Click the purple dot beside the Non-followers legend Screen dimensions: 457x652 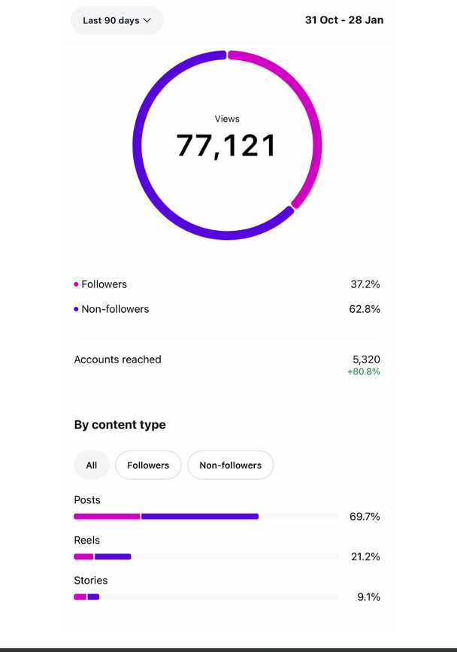click(76, 309)
